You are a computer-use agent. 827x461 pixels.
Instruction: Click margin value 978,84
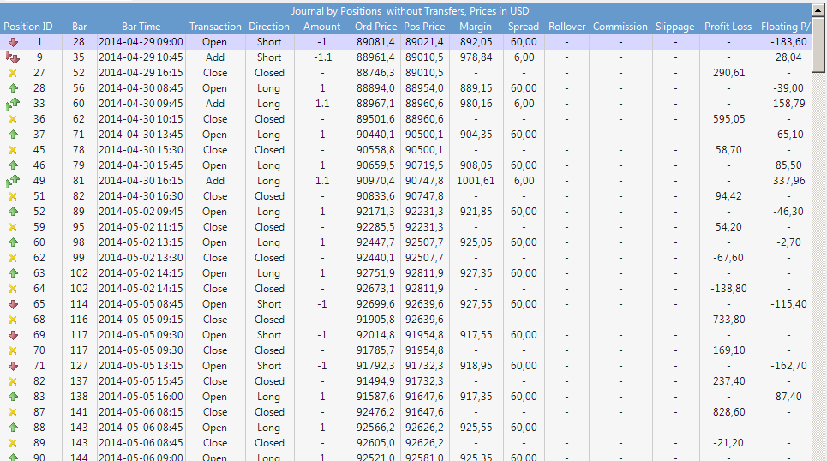476,57
